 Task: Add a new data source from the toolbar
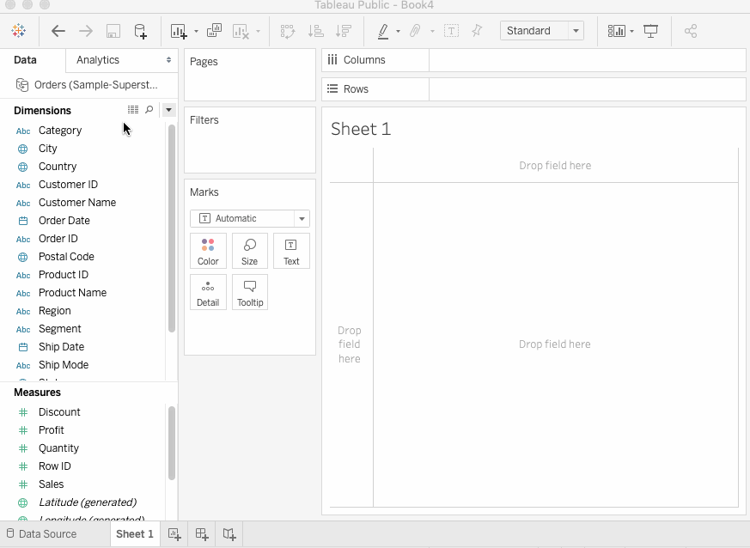pos(140,31)
